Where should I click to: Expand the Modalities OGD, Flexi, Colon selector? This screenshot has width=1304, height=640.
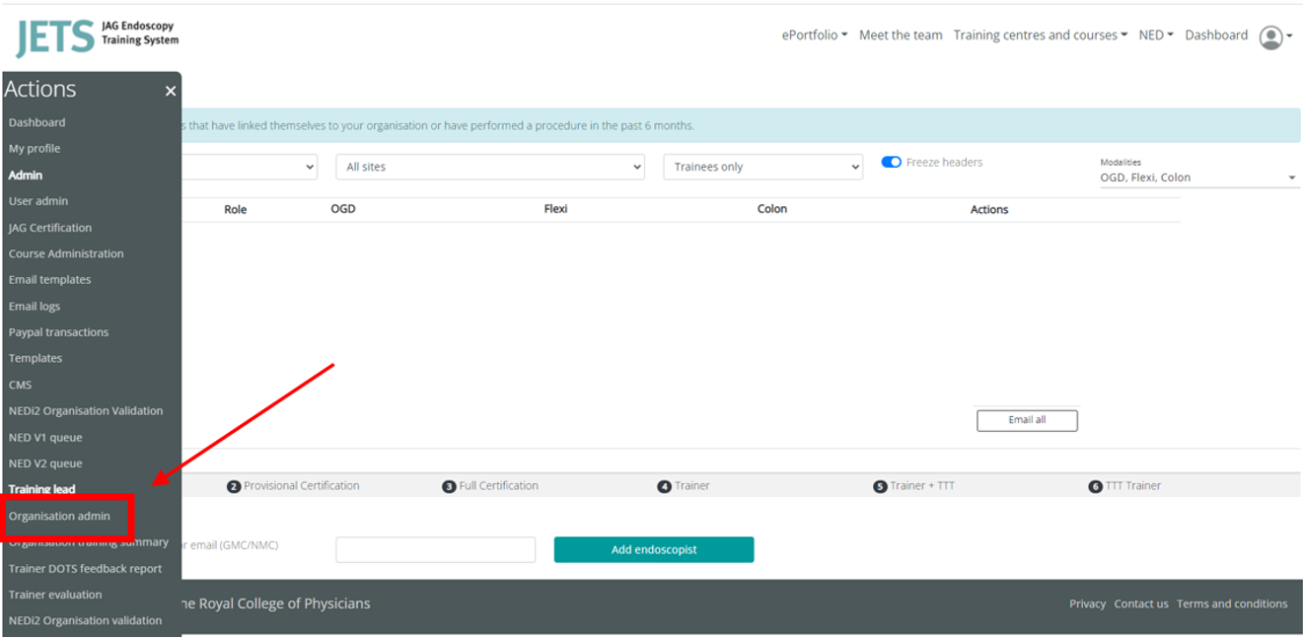[1198, 178]
